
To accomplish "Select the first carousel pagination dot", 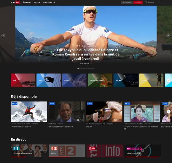I will tap(78, 68).
